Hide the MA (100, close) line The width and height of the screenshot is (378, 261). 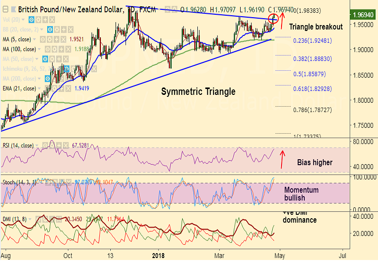point(48,49)
